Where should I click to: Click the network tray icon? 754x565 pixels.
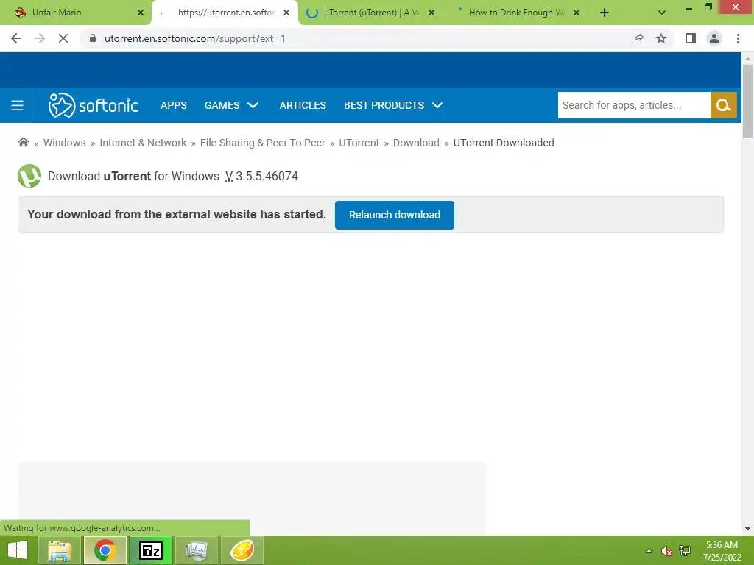(x=685, y=551)
